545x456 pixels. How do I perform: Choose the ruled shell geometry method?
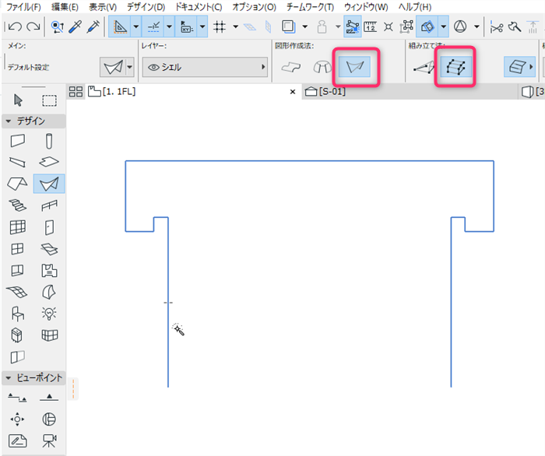click(x=356, y=67)
